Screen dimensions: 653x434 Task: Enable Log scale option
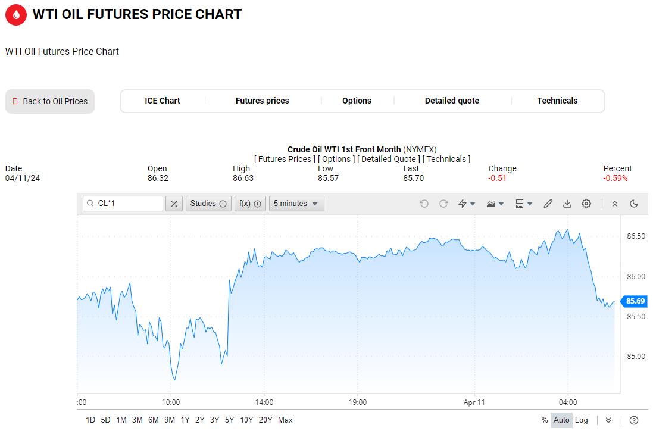582,420
